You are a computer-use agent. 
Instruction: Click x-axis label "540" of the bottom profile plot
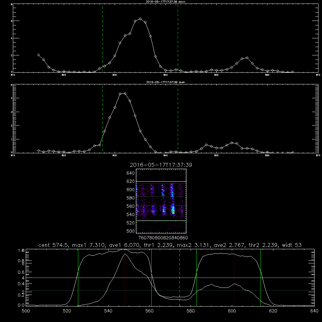[108, 311]
